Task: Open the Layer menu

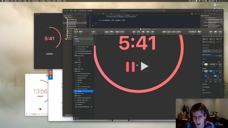Action: [x=25, y=1]
